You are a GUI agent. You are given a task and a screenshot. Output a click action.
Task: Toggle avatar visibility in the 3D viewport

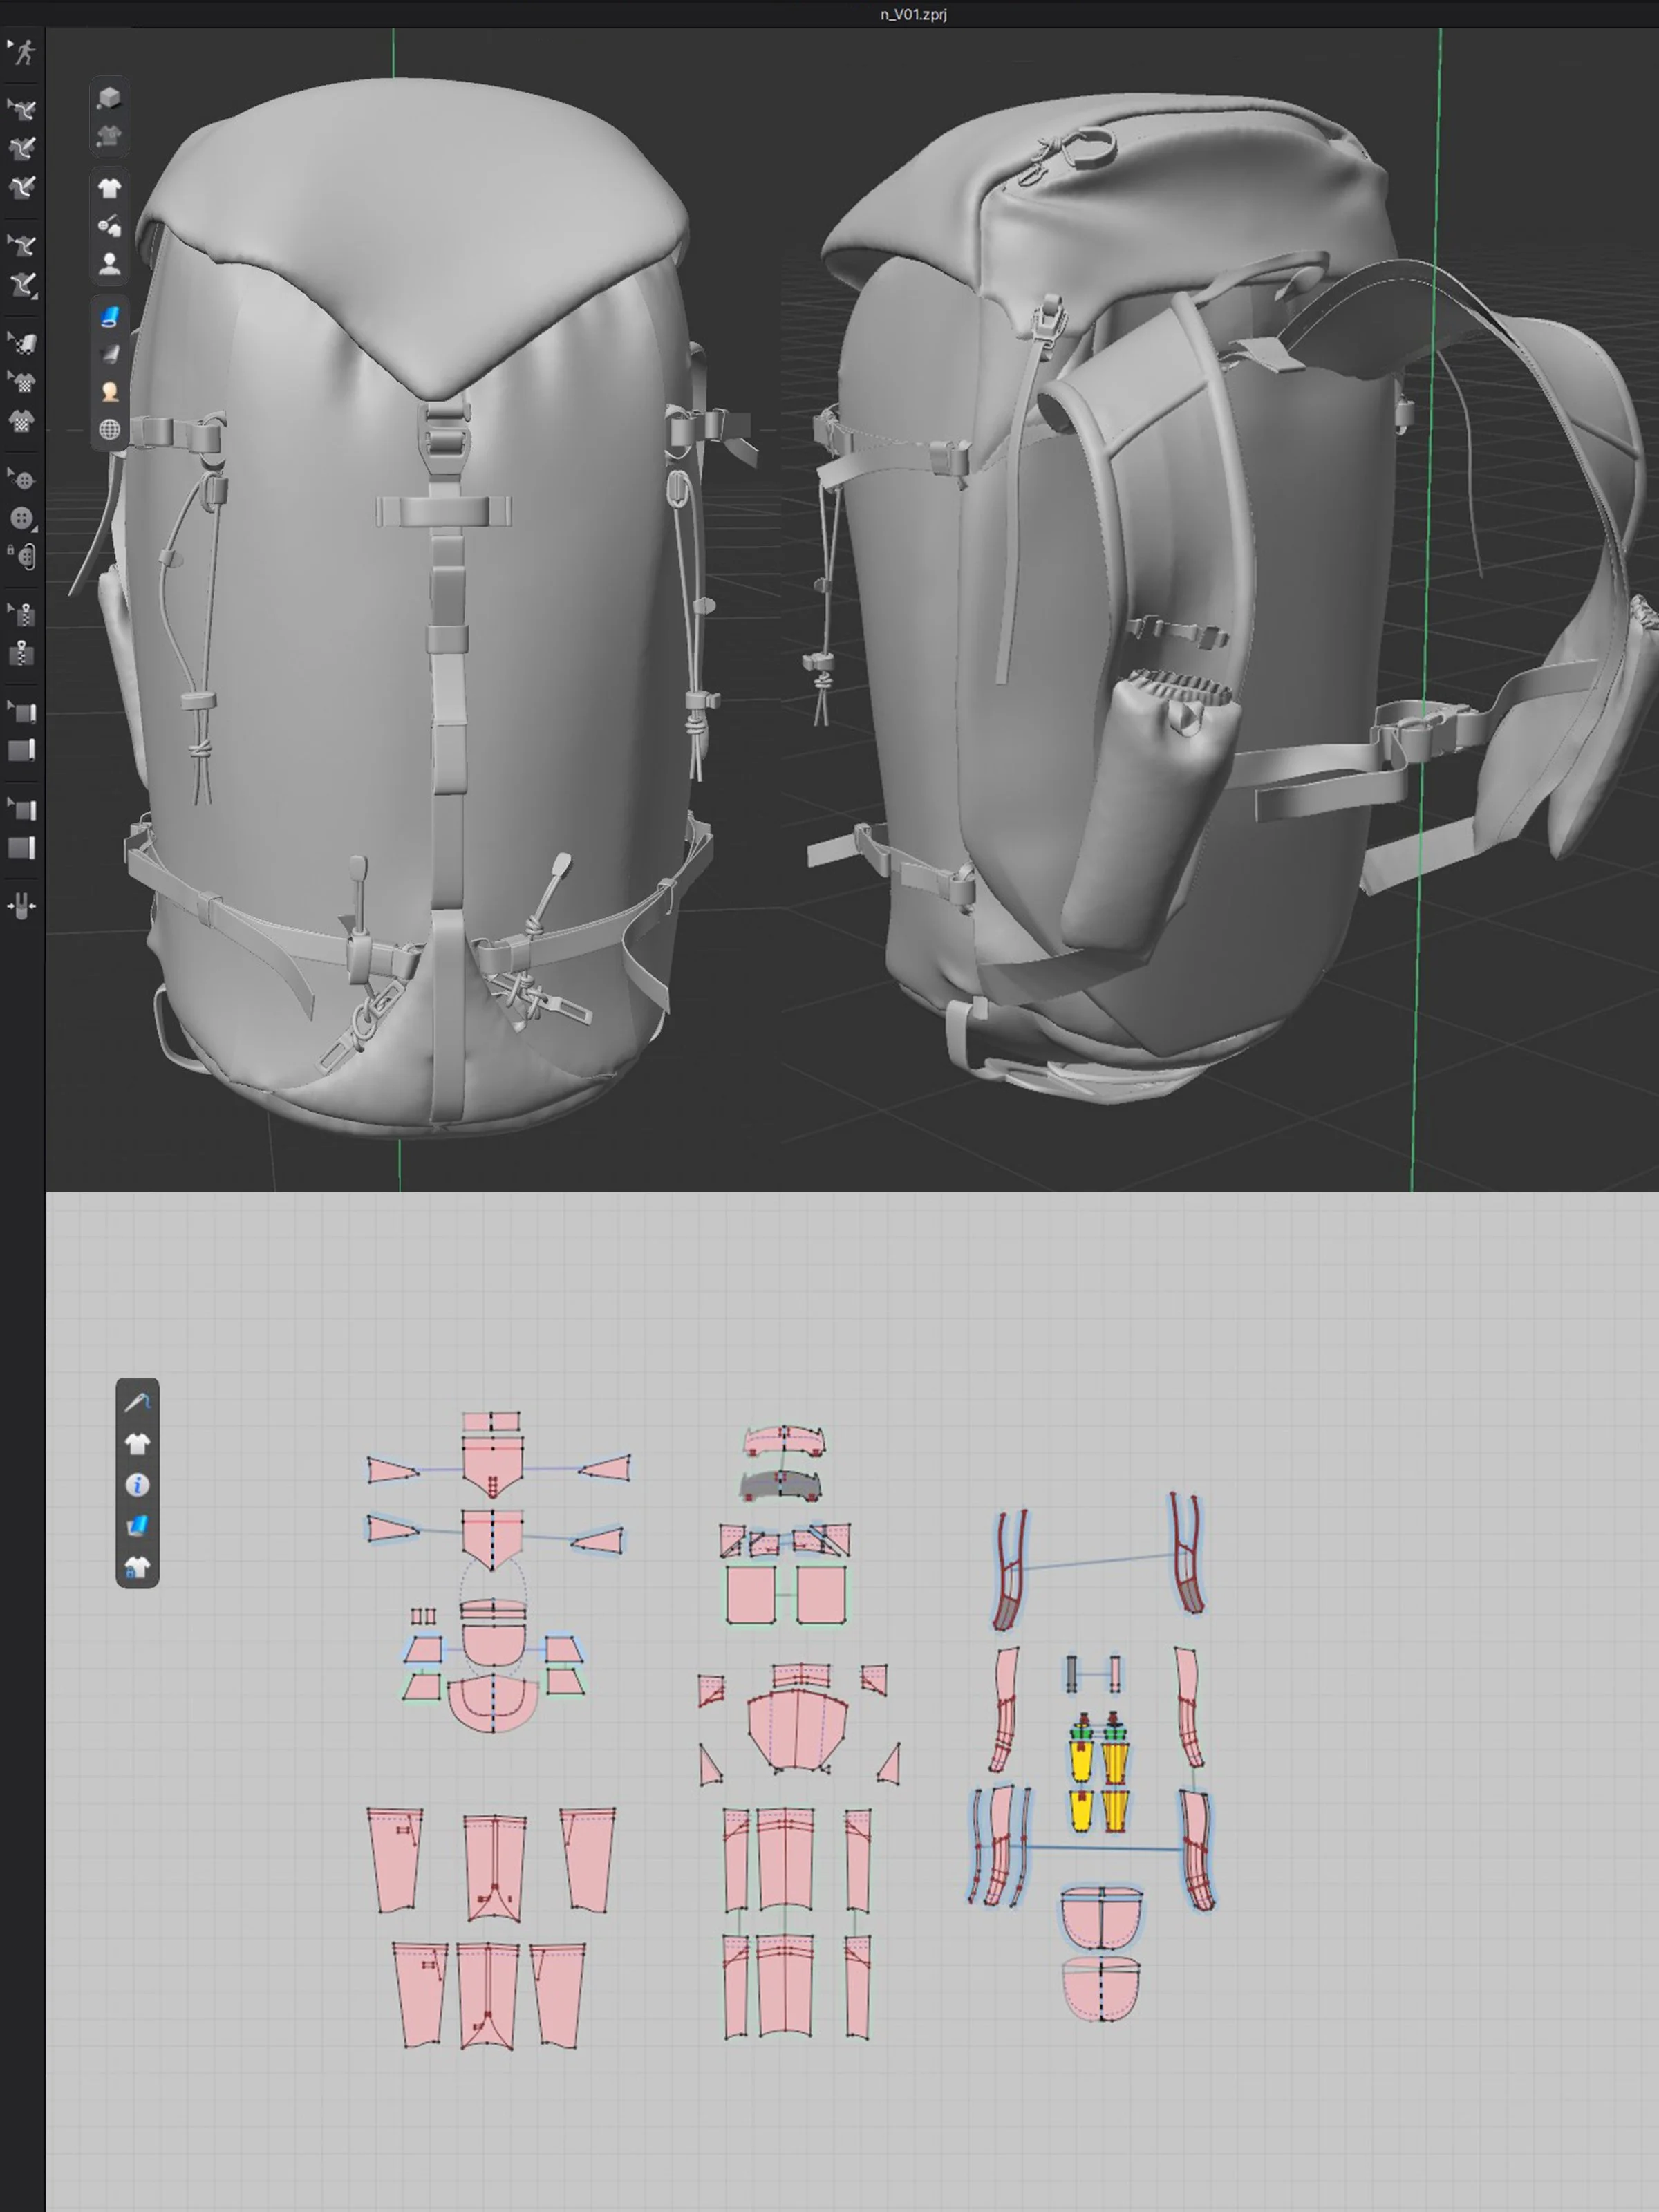coord(111,261)
